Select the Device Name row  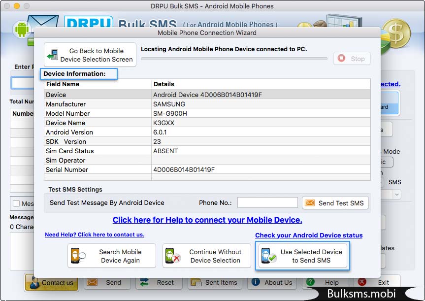(207, 123)
